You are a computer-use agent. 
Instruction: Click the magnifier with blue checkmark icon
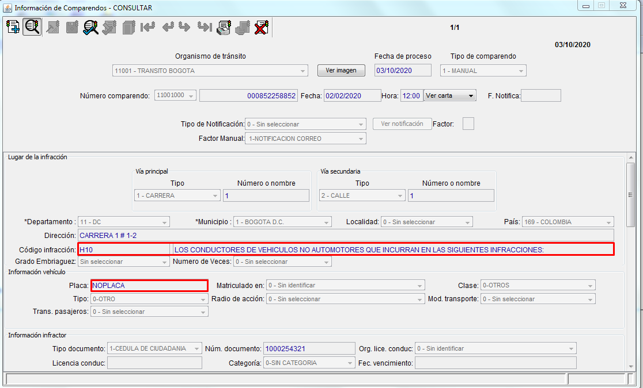[x=90, y=27]
